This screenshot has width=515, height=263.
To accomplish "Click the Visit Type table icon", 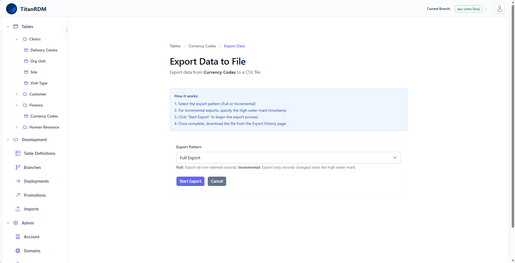I will tap(26, 83).
